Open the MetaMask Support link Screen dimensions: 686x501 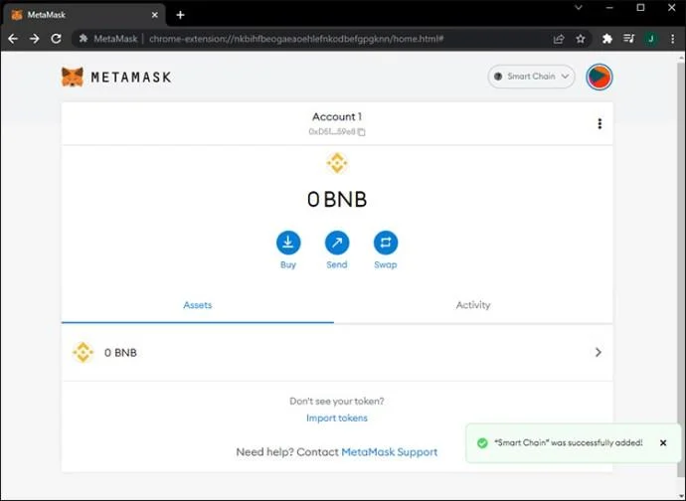(390, 452)
